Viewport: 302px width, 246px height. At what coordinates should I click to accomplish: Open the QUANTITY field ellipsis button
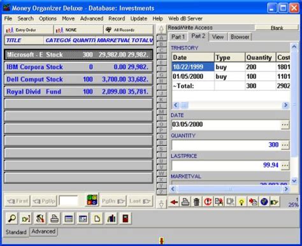click(x=285, y=145)
